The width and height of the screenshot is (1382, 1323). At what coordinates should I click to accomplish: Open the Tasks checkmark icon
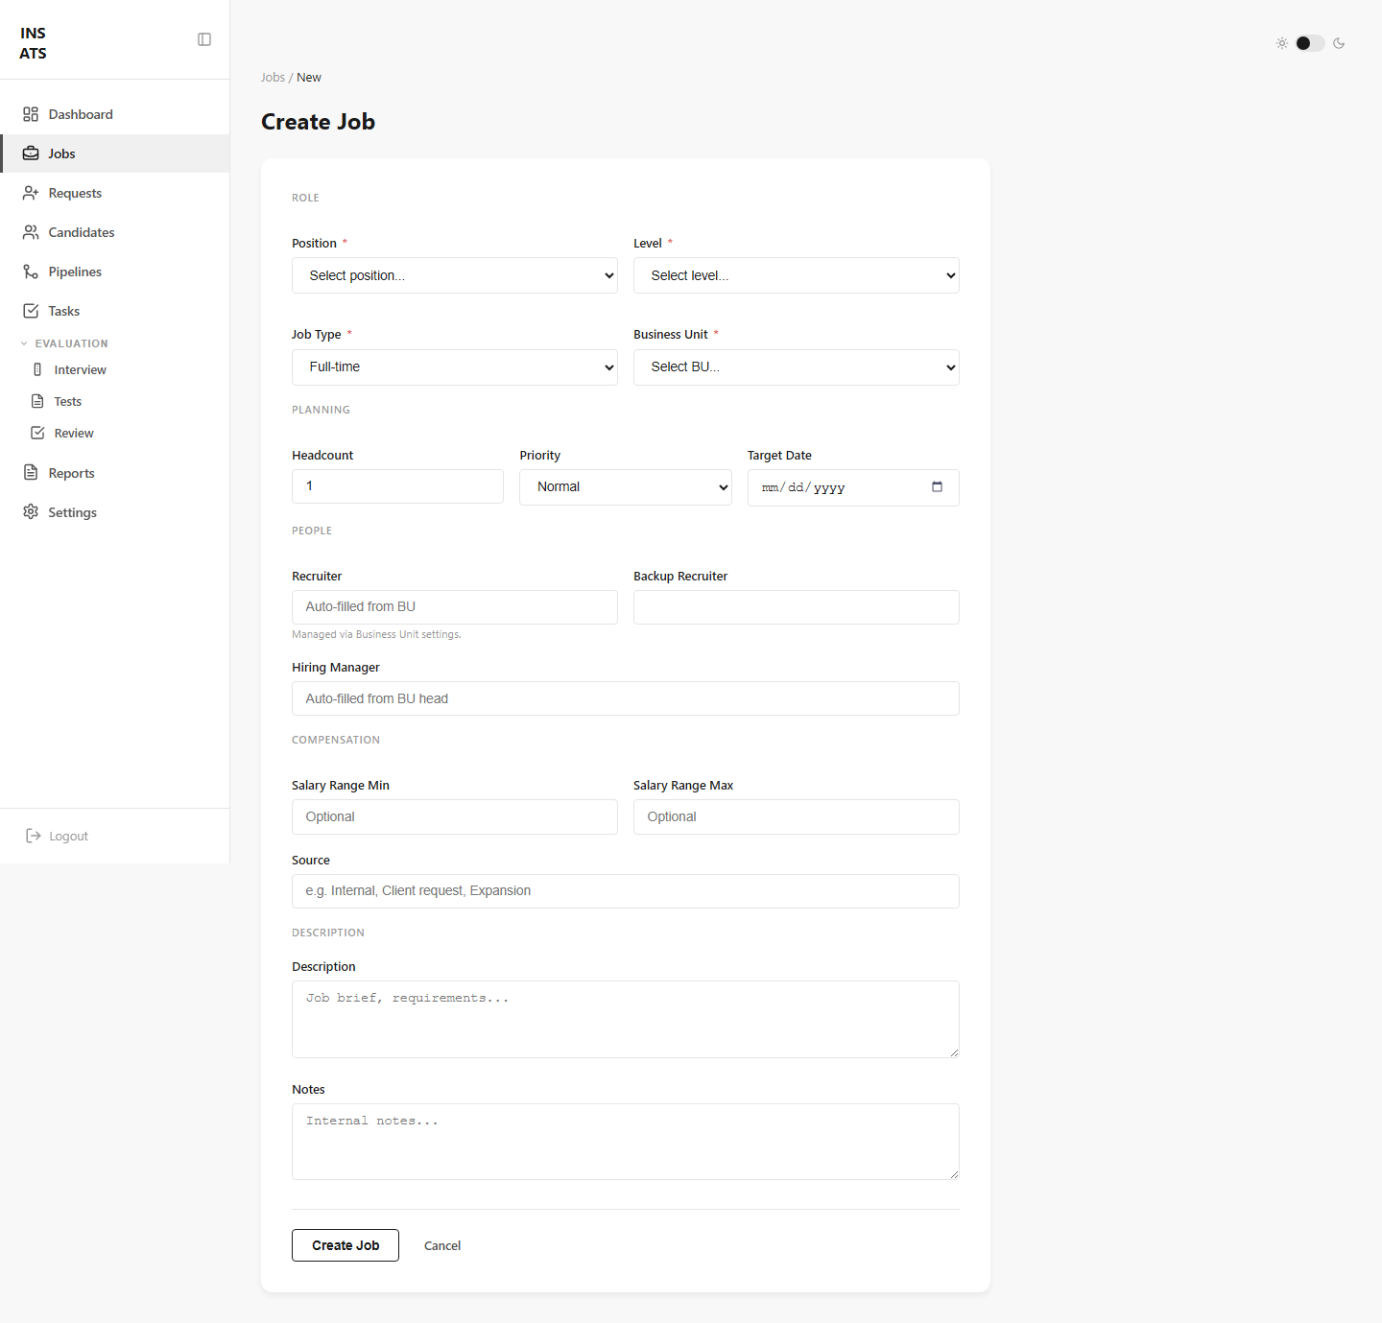click(31, 311)
